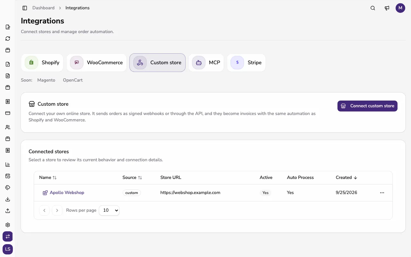The image size is (411, 257).
Task: Select the WooCommerce integration tab
Action: 96,63
